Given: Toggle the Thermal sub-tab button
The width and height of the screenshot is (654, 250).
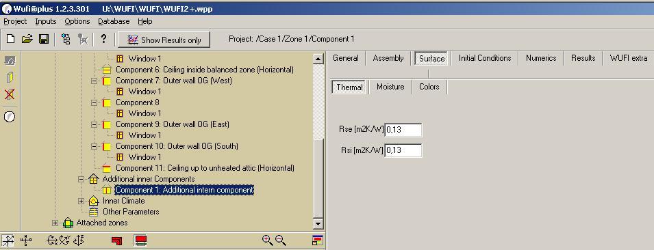Looking at the screenshot, I should (349, 87).
